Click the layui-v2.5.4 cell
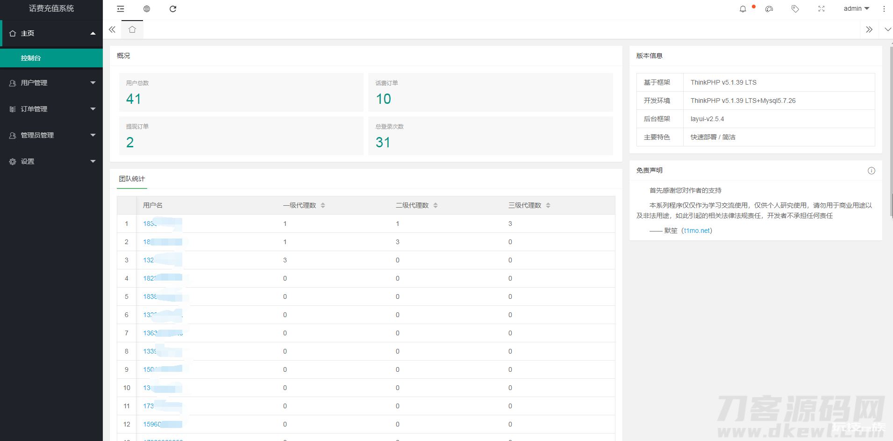This screenshot has height=441, width=893. pyautogui.click(x=779, y=119)
